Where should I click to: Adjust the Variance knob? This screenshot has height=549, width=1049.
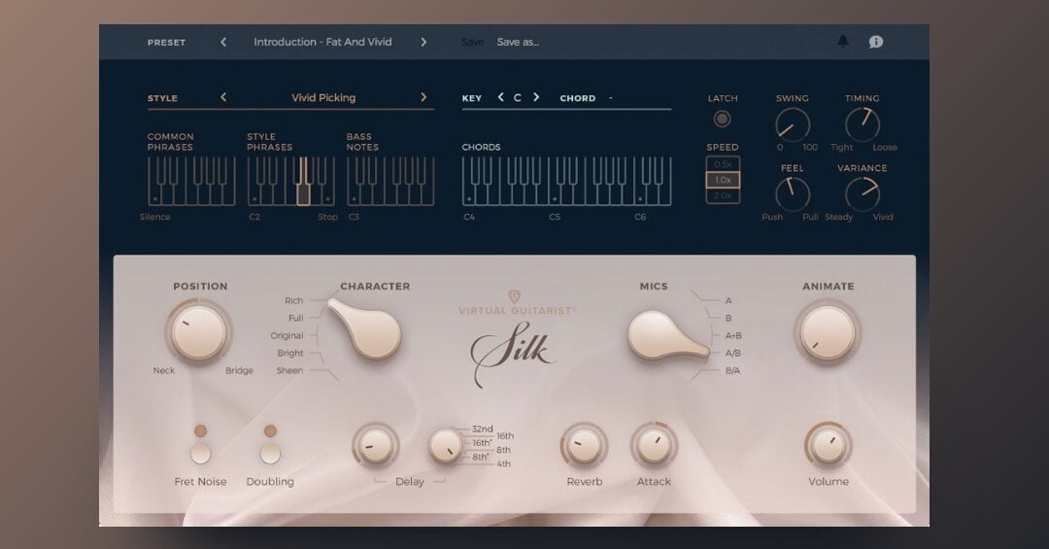click(862, 194)
